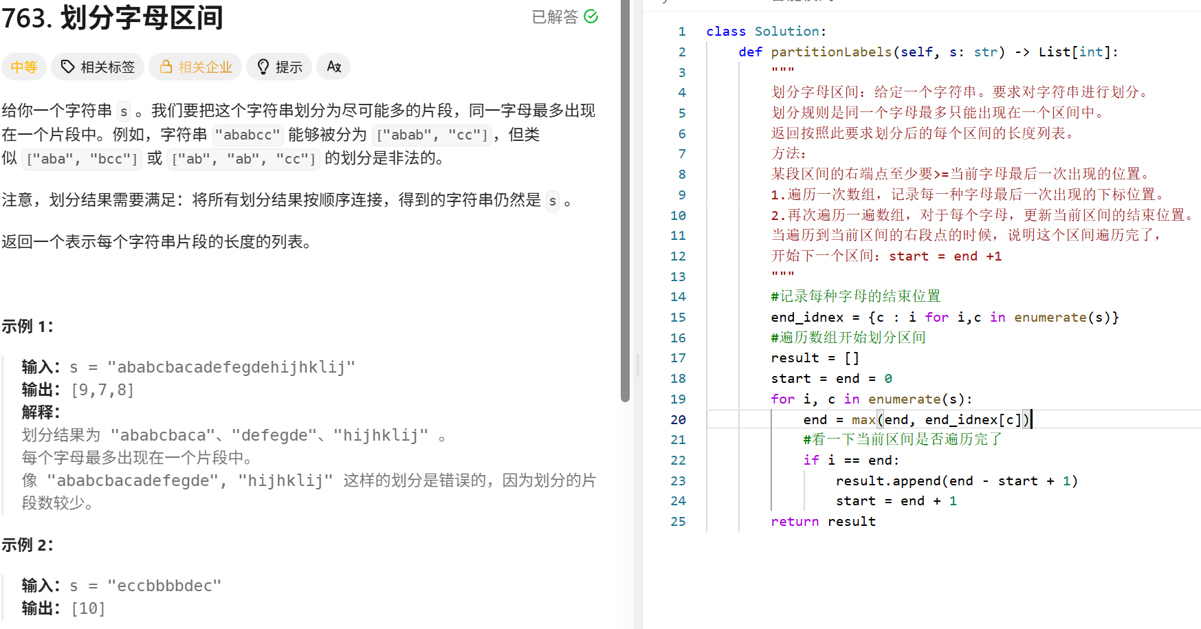This screenshot has width=1201, height=629.
Task: Click inline code ["ab", "ab", "cc"]
Action: 243,159
